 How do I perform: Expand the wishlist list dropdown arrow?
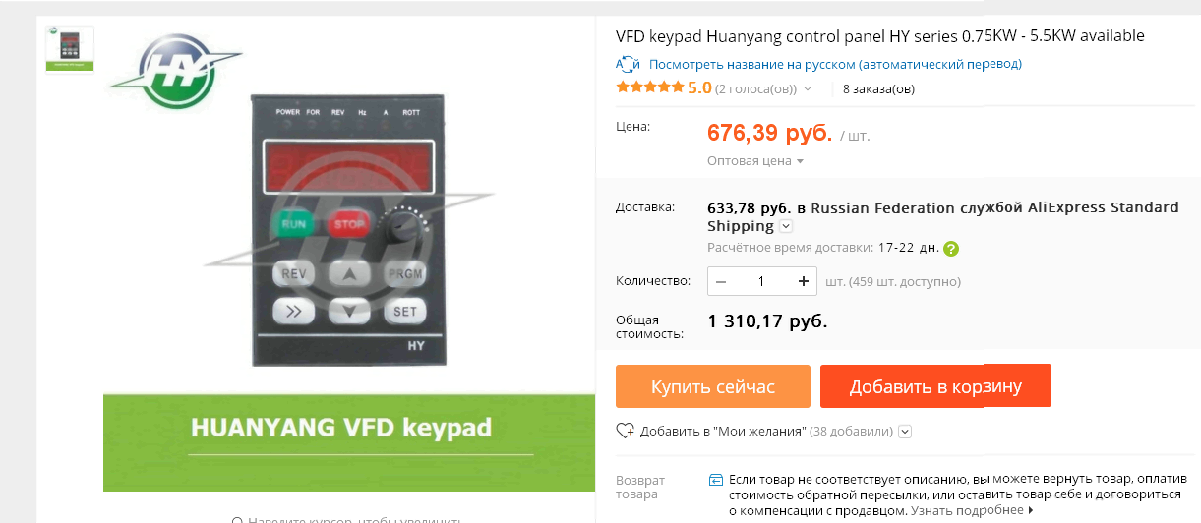coord(905,431)
